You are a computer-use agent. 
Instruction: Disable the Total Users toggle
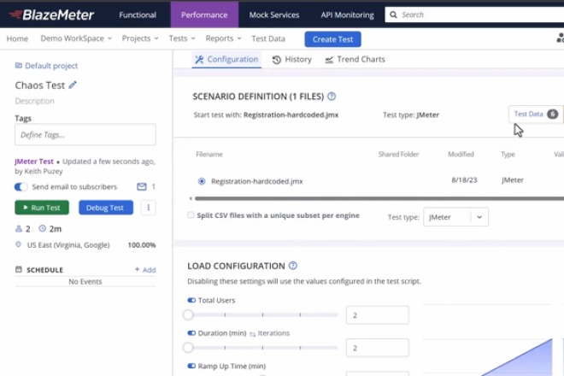[x=191, y=301]
